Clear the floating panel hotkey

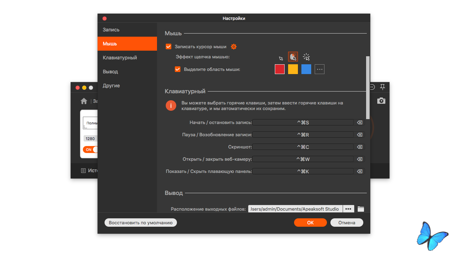click(359, 172)
